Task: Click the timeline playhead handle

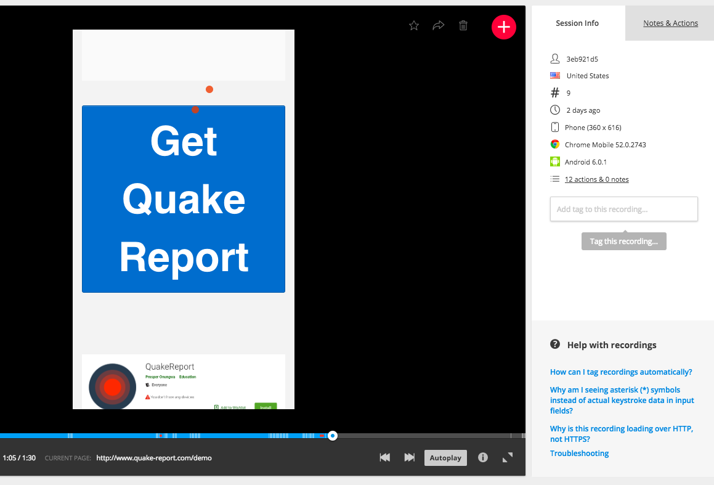Action: click(333, 436)
